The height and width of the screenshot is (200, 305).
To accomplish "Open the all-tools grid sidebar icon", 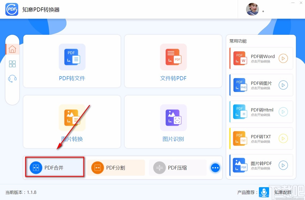I will pos(12,64).
